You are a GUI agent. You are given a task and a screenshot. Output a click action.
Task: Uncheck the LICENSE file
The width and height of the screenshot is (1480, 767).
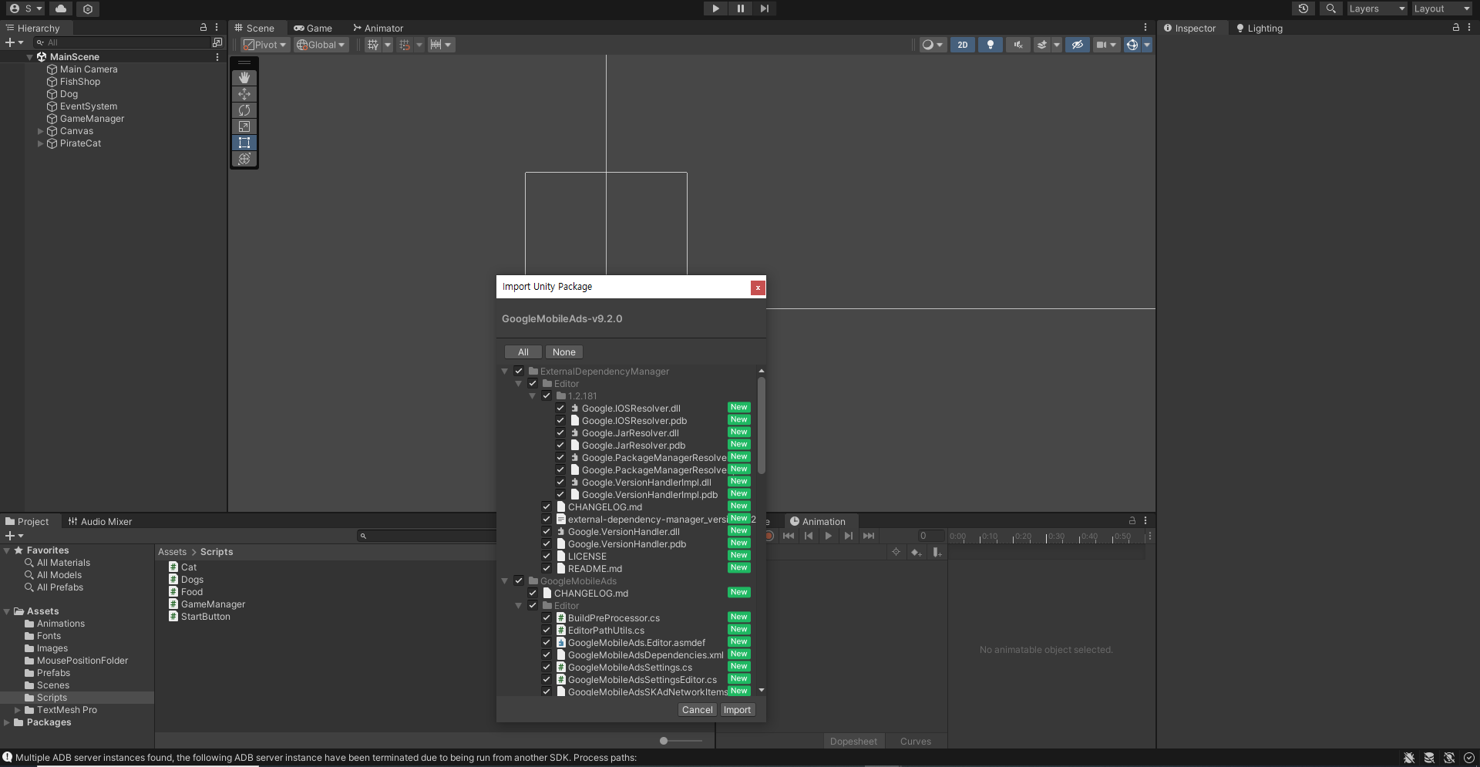[x=547, y=557]
